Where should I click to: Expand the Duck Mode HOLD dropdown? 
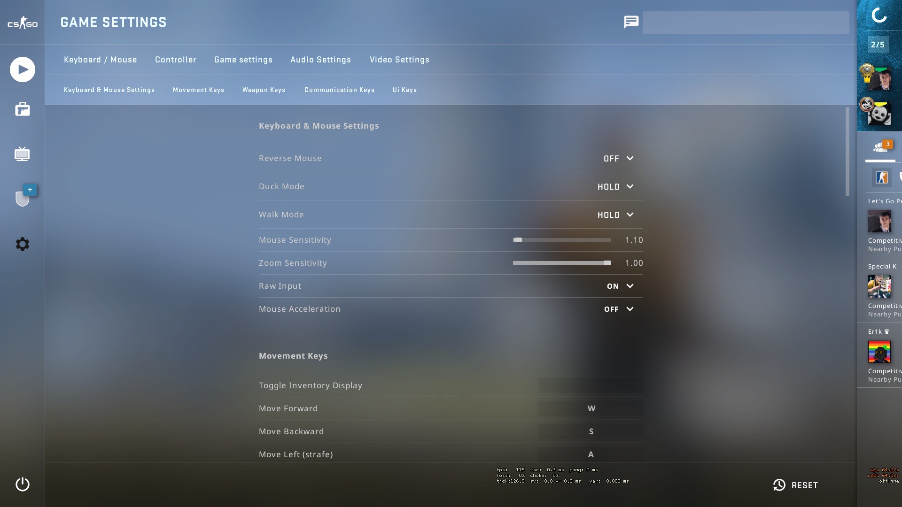click(615, 187)
